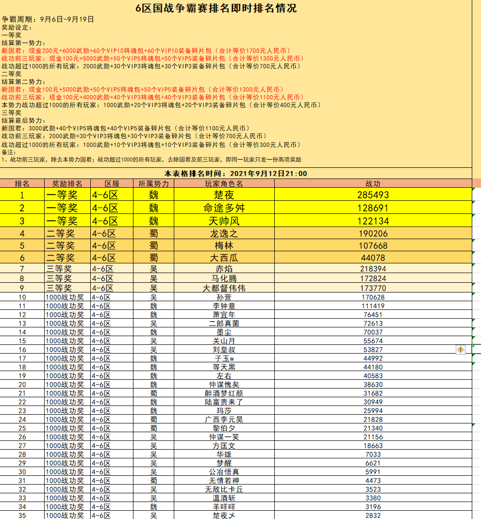Image resolution: width=481 pixels, height=519 pixels.
Task: Click the score cell 190206
Action: click(x=373, y=233)
